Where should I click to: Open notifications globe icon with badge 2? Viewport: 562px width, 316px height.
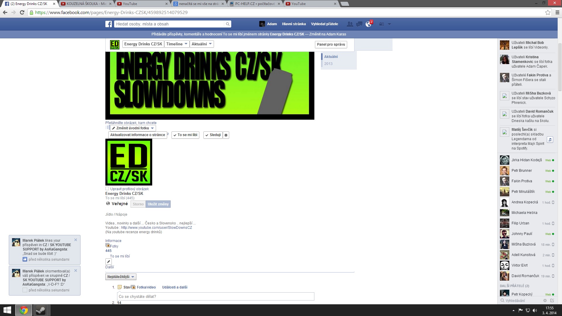[x=369, y=24]
